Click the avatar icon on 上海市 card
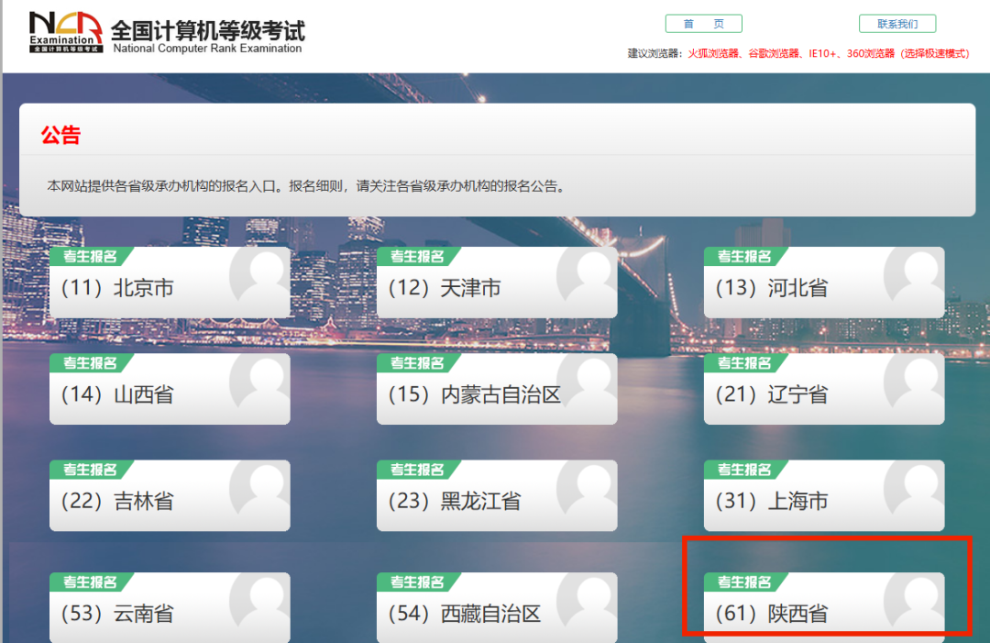The width and height of the screenshot is (990, 643). click(914, 490)
